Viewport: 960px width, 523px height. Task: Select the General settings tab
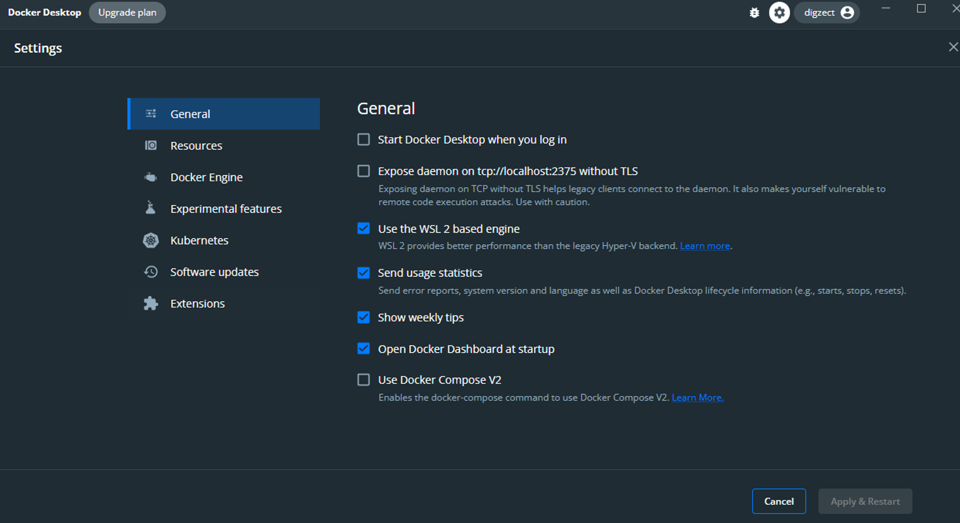coord(224,114)
